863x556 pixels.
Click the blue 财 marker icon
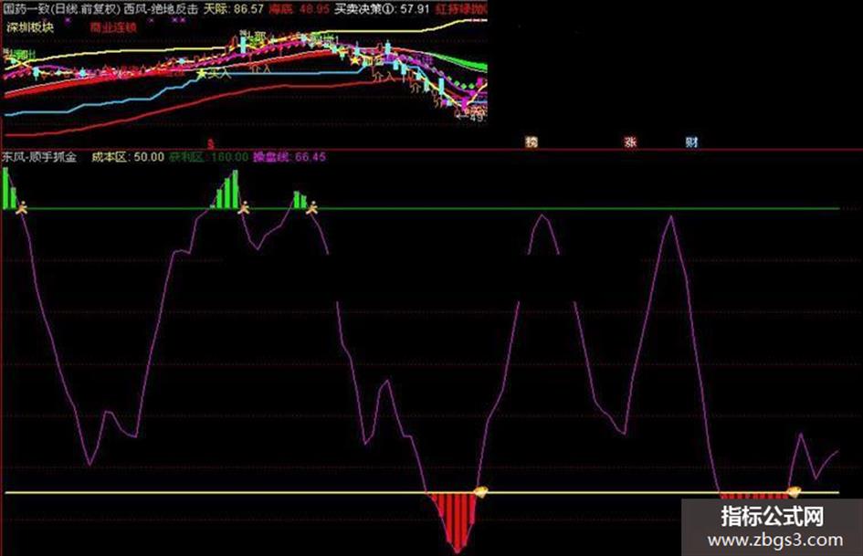(692, 142)
